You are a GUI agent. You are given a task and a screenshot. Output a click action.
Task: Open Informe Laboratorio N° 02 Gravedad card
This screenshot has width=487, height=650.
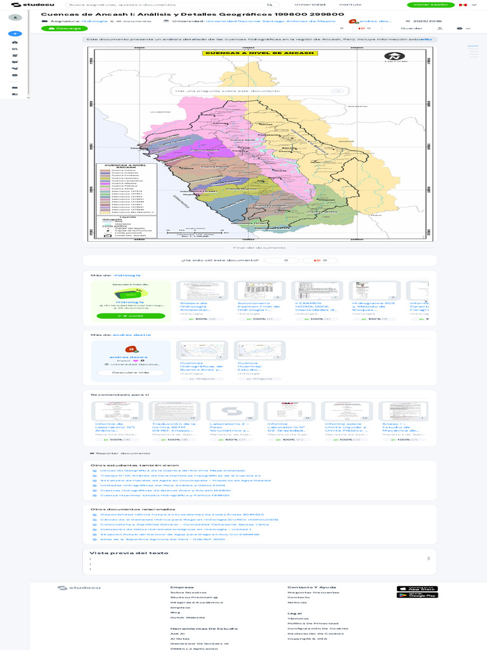tap(289, 421)
